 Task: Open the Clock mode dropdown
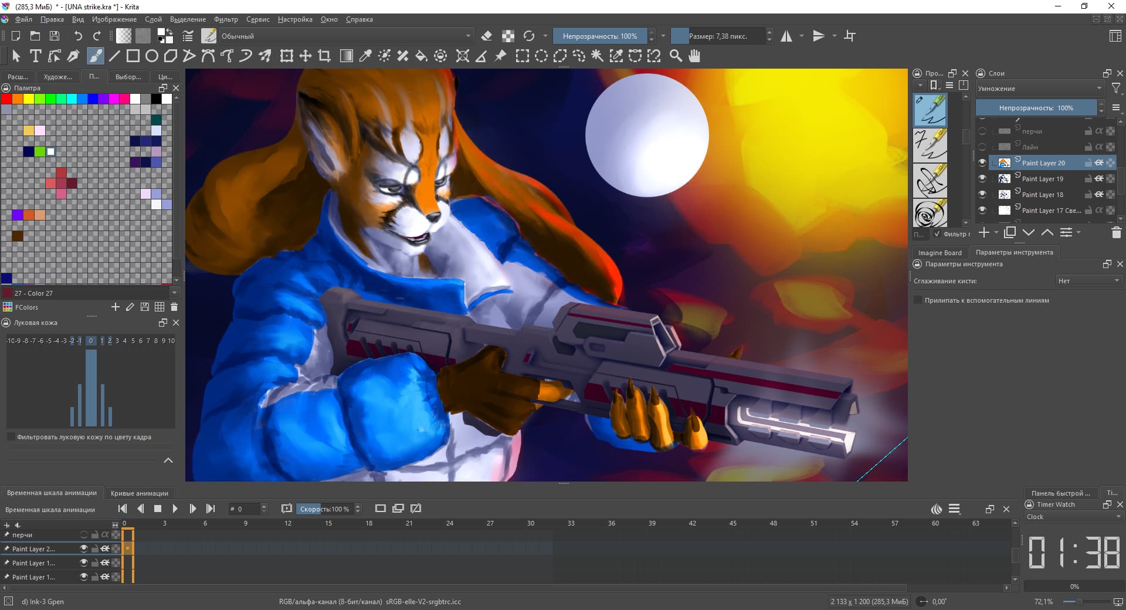[x=1073, y=517]
